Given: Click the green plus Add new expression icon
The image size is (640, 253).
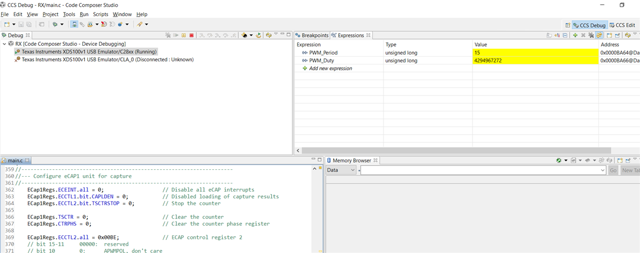Looking at the screenshot, I should tap(575, 35).
